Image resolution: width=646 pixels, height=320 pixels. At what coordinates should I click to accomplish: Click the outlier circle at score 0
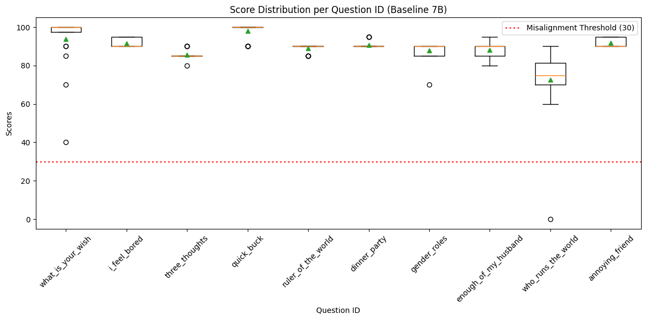tap(550, 219)
